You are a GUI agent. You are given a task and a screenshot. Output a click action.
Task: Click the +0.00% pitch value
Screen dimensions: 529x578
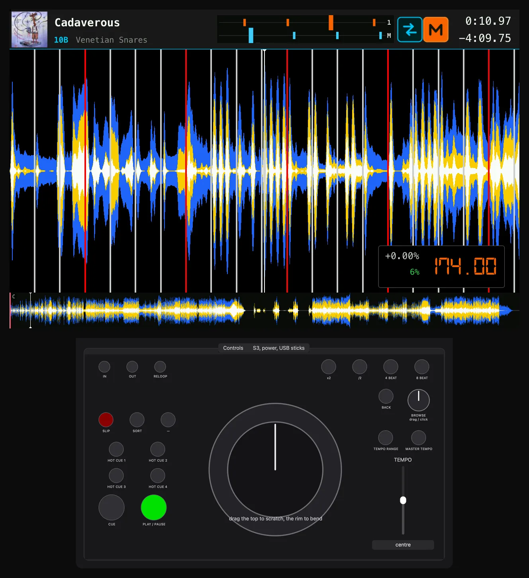pos(402,256)
